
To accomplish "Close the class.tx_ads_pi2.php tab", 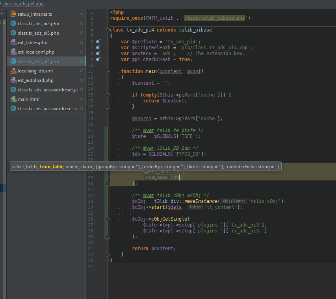I will click(81, 24).
